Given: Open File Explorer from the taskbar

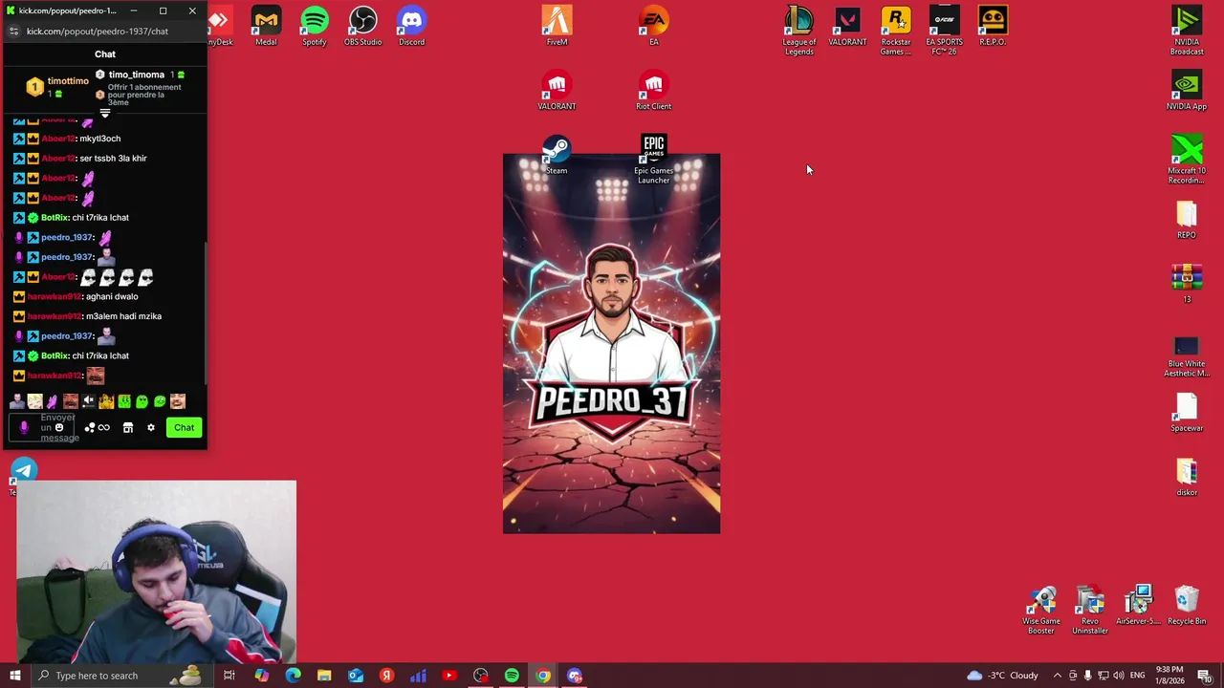Looking at the screenshot, I should coord(324,676).
